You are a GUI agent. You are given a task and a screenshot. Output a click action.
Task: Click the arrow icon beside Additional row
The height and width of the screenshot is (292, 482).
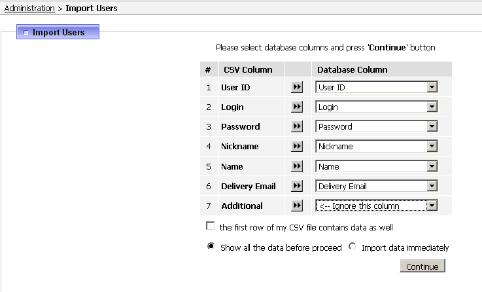(297, 205)
